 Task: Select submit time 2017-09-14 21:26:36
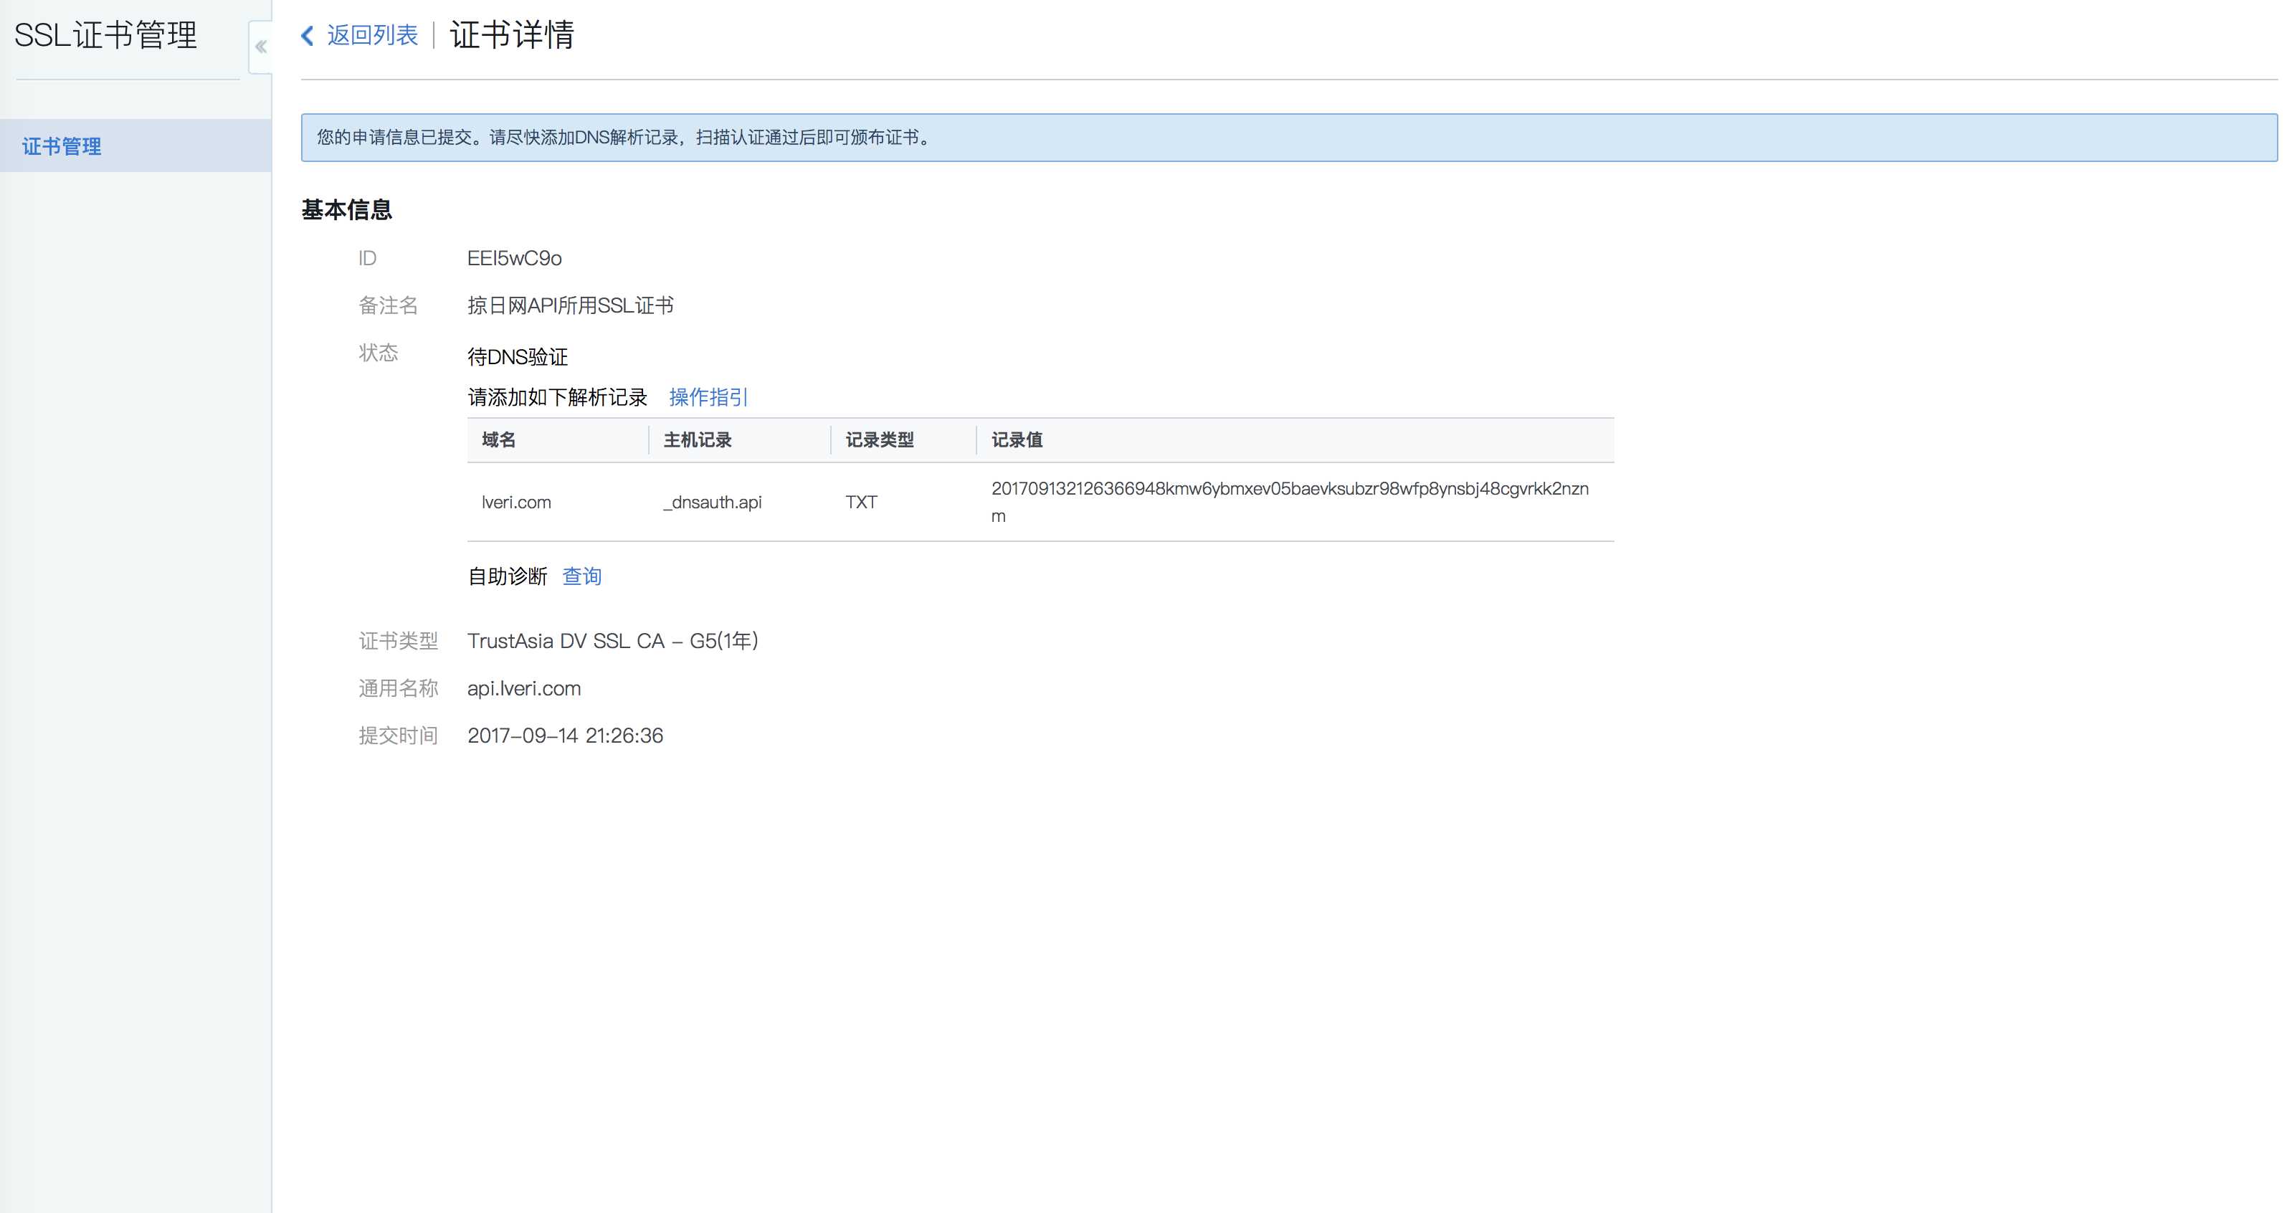[566, 736]
